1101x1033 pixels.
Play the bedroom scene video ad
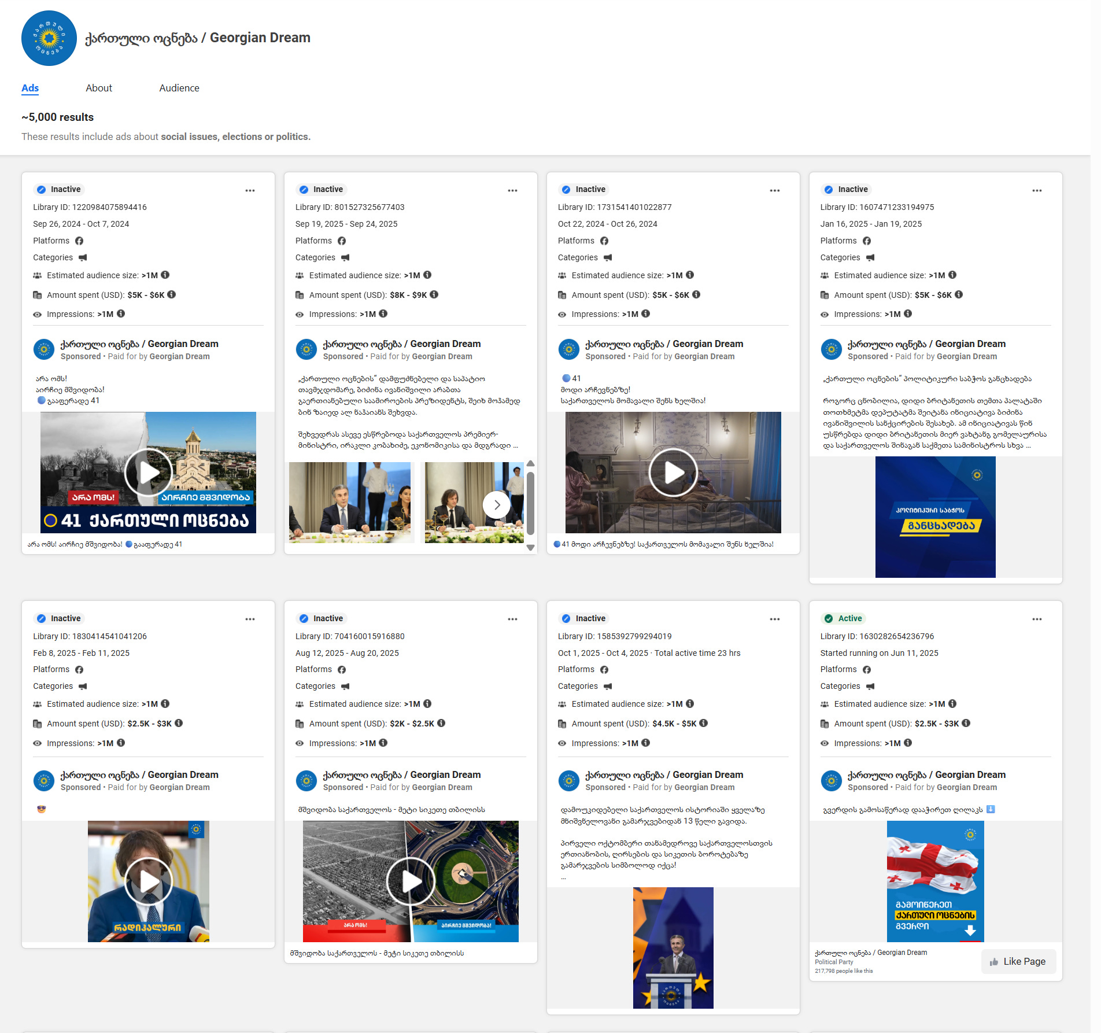click(673, 472)
